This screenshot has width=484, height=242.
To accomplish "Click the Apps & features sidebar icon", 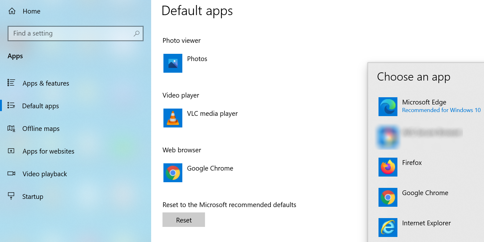I will (11, 83).
